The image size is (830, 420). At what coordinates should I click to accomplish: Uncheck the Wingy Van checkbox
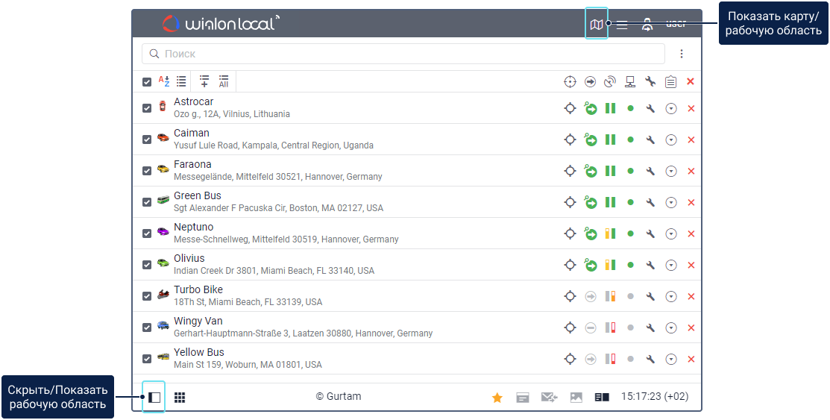coord(147,327)
